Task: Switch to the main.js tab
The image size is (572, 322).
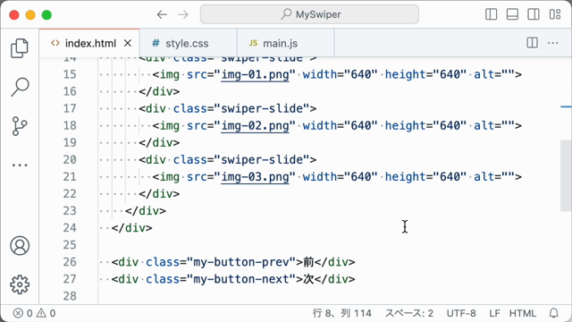Action: point(286,43)
